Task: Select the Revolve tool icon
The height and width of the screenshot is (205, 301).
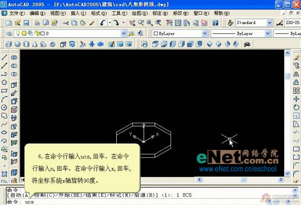Action: click(x=72, y=44)
